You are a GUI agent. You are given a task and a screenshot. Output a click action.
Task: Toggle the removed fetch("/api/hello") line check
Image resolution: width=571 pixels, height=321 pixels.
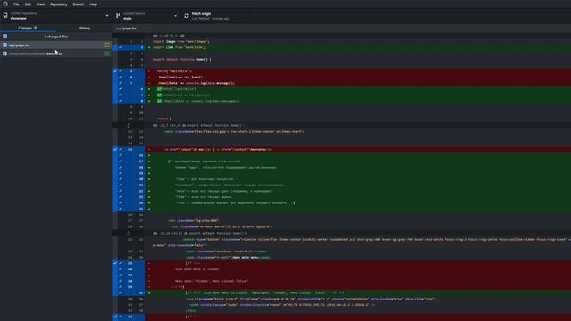120,71
